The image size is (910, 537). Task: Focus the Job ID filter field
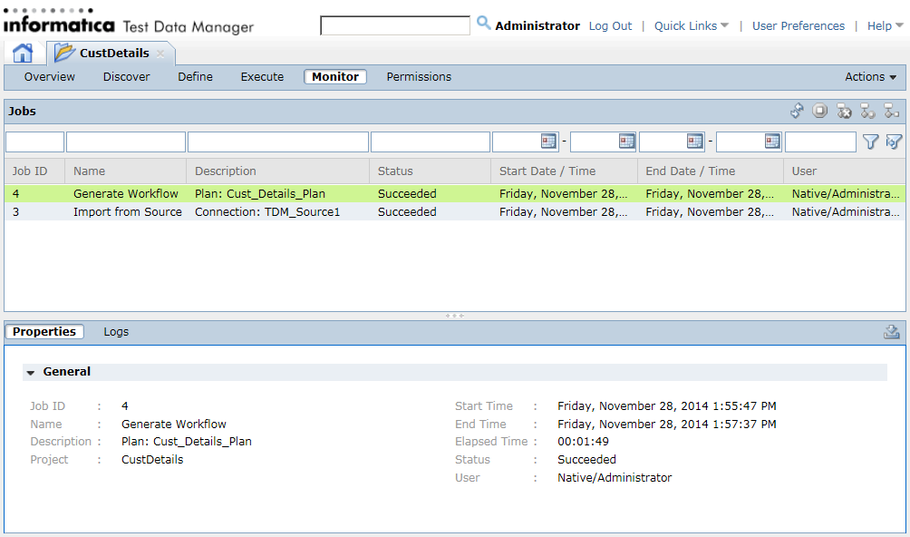pyautogui.click(x=34, y=142)
